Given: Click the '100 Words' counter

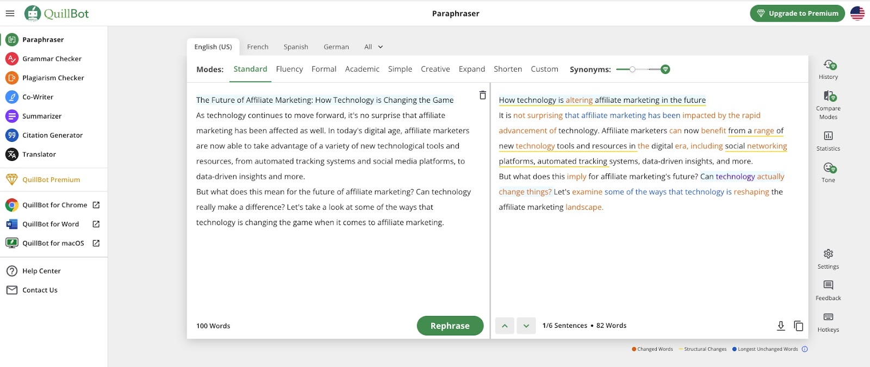Looking at the screenshot, I should (x=213, y=326).
